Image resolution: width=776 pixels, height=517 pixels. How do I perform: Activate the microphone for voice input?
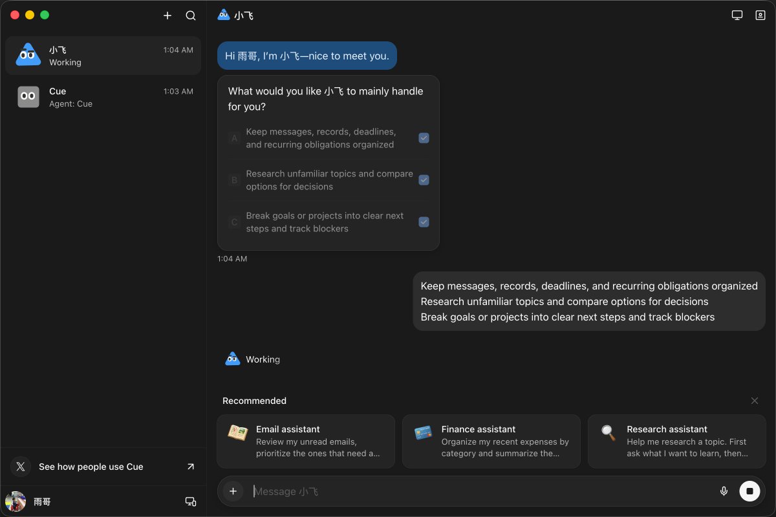[x=724, y=491]
